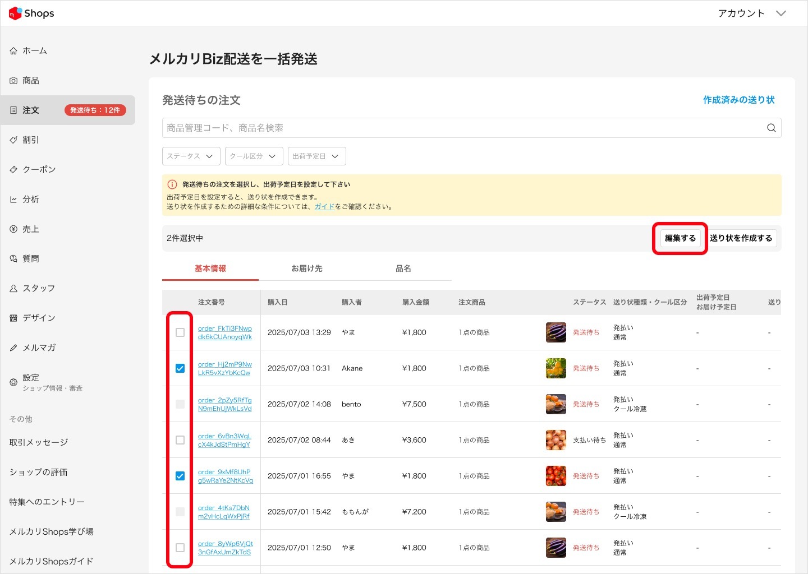Screen dimensions: 808x574
Task: Click the disabled checkbox for order_4tKs7DbN
Action: pyautogui.click(x=180, y=512)
